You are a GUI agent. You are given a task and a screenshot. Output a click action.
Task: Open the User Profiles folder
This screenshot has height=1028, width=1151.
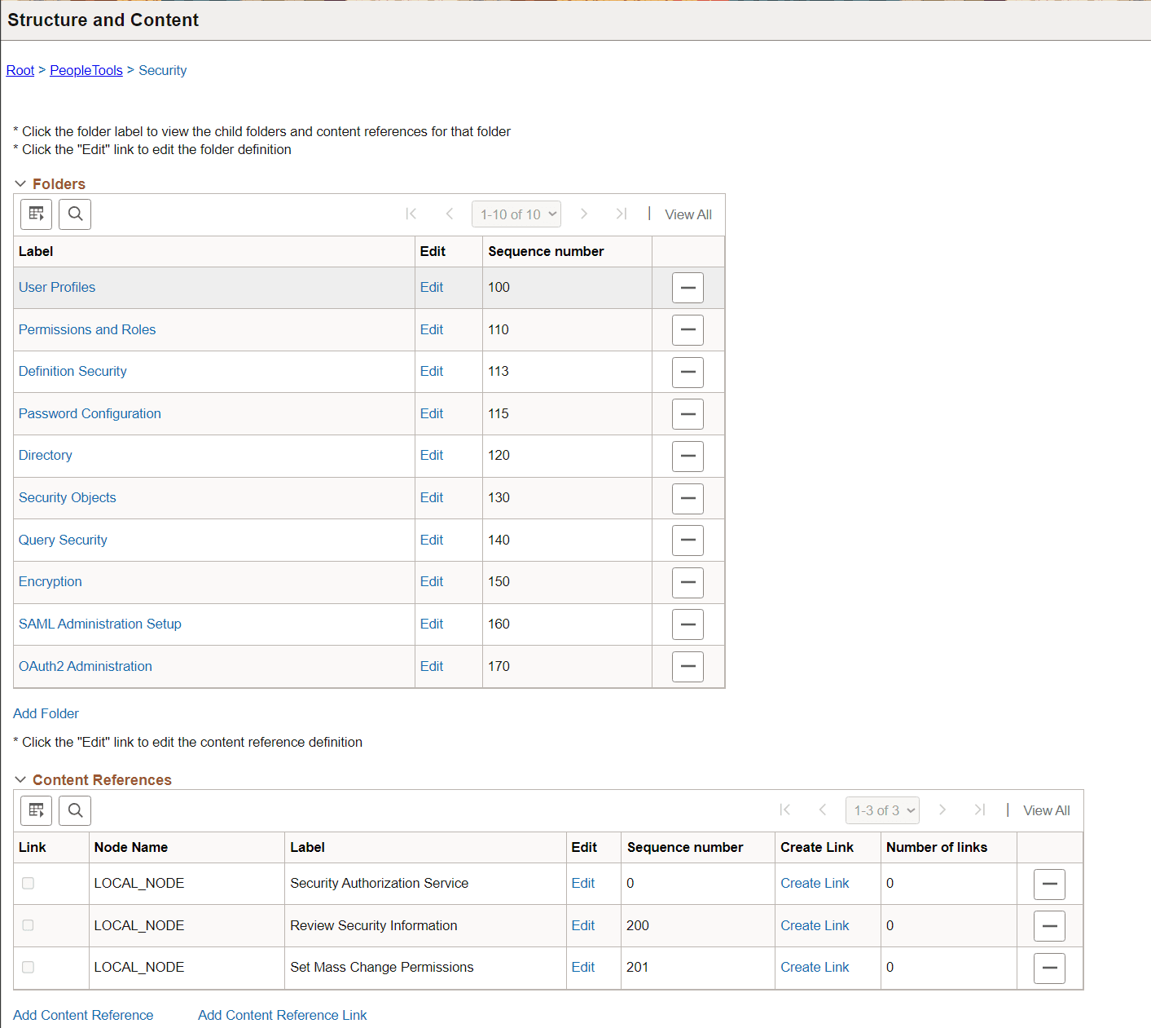(x=57, y=287)
